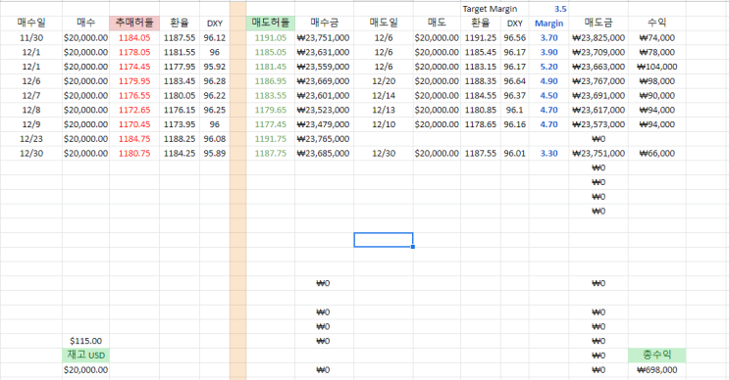729x380 pixels.
Task: Click sell date 12/14
Action: 384,95
